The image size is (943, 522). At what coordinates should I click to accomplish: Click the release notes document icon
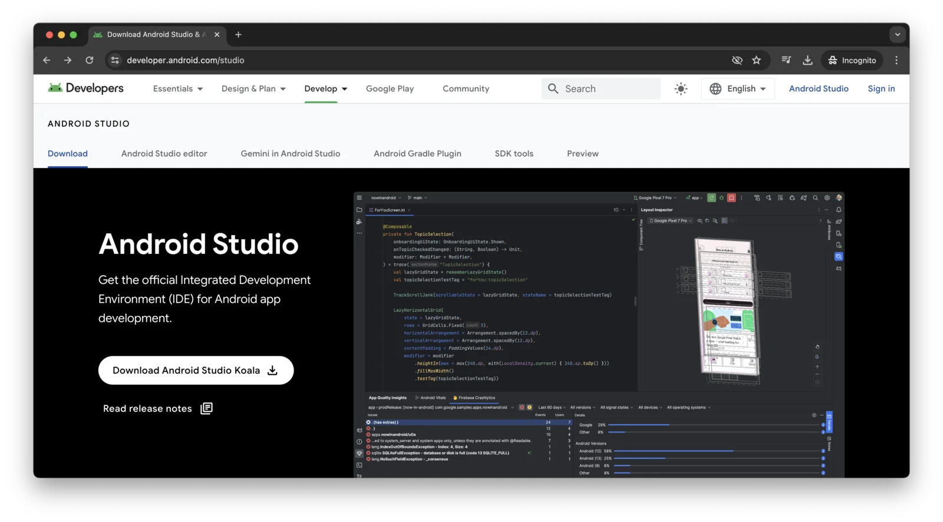206,408
